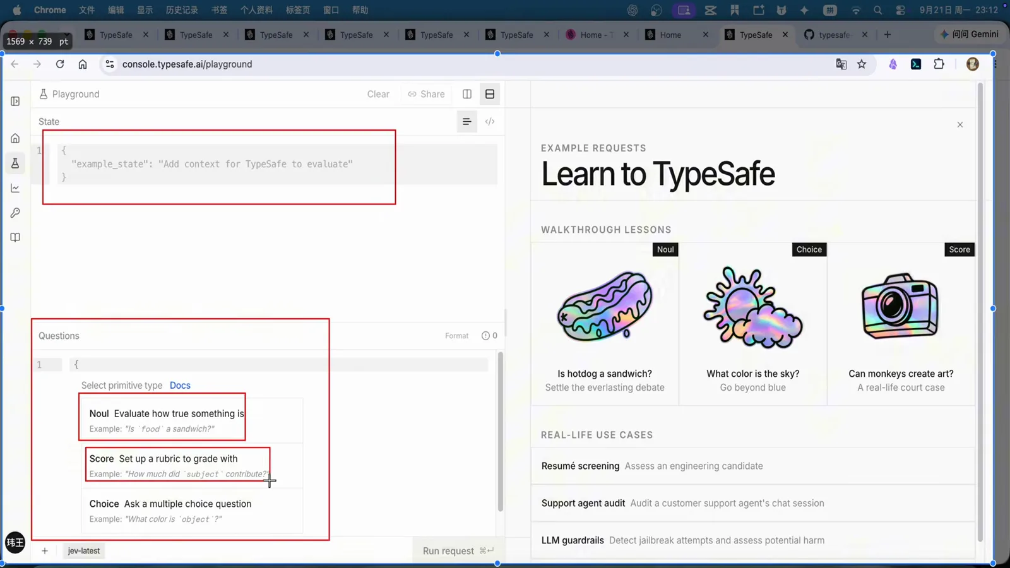This screenshot has height=568, width=1010.
Task: Open the Chrome menu in menu bar
Action: pyautogui.click(x=50, y=10)
